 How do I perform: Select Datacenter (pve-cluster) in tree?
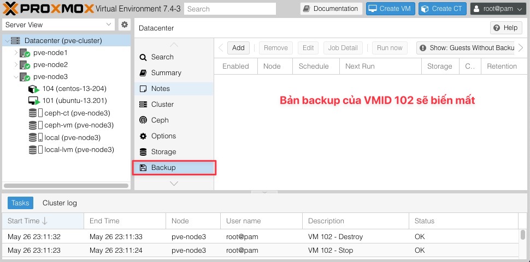[x=63, y=41]
